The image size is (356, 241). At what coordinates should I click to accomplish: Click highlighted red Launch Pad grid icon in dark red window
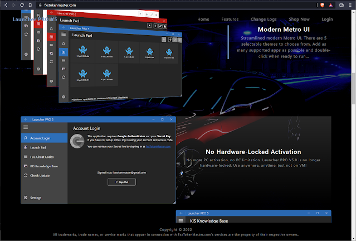[x=51, y=37]
